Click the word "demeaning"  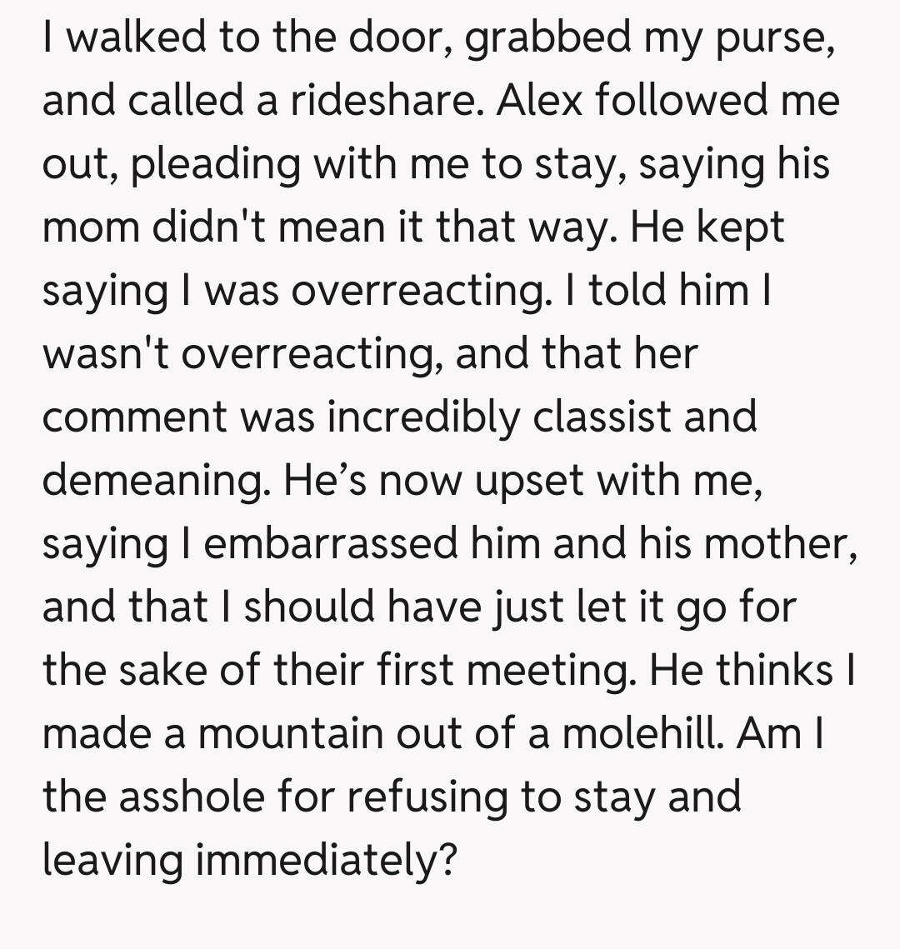(x=156, y=480)
